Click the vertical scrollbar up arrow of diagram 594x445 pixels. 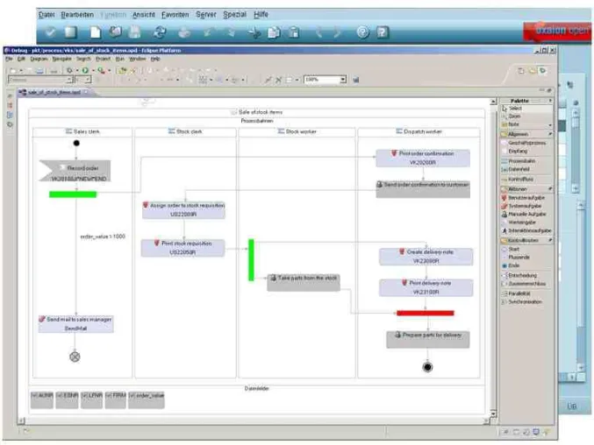pos(493,102)
